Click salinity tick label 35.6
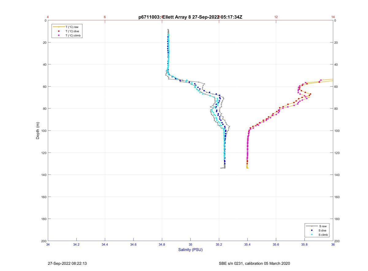The image size is (368, 271). tap(276, 244)
